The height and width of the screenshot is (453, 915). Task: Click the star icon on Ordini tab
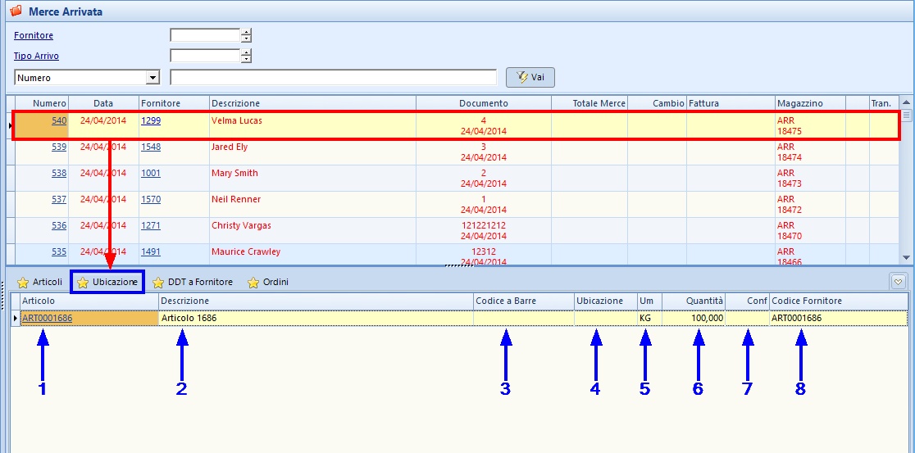click(253, 283)
